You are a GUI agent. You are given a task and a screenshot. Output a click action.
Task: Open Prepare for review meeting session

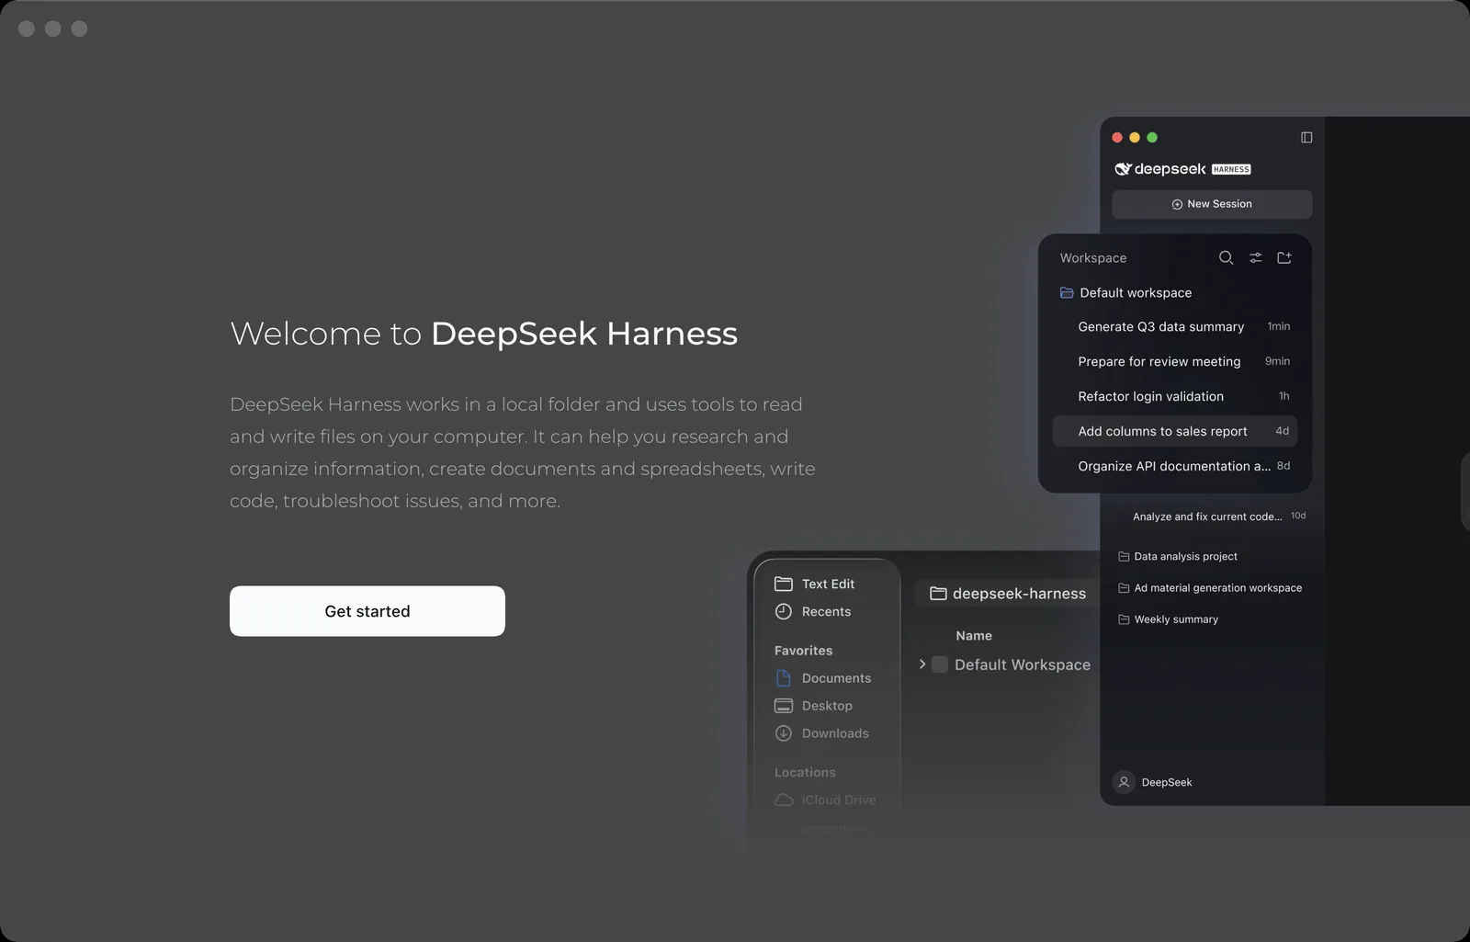[1175, 362]
